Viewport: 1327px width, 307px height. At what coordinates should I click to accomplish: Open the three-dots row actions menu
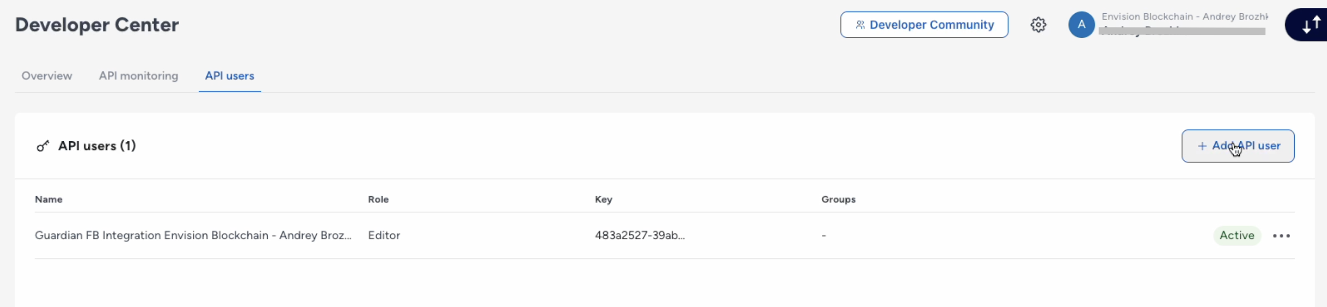click(x=1281, y=236)
